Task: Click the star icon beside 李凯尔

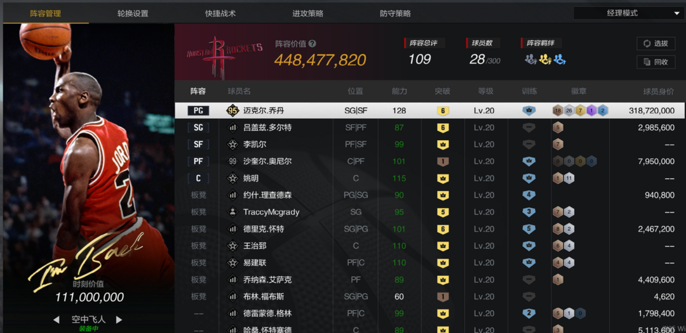Action: click(232, 144)
